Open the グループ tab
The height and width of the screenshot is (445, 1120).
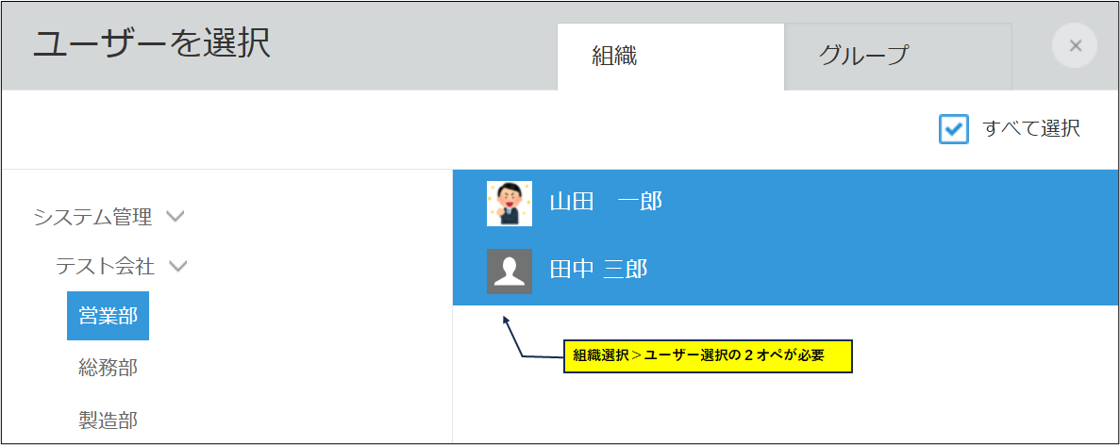[862, 56]
